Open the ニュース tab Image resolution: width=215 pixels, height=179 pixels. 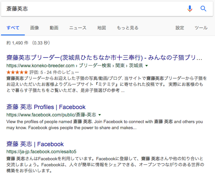tap(78, 28)
